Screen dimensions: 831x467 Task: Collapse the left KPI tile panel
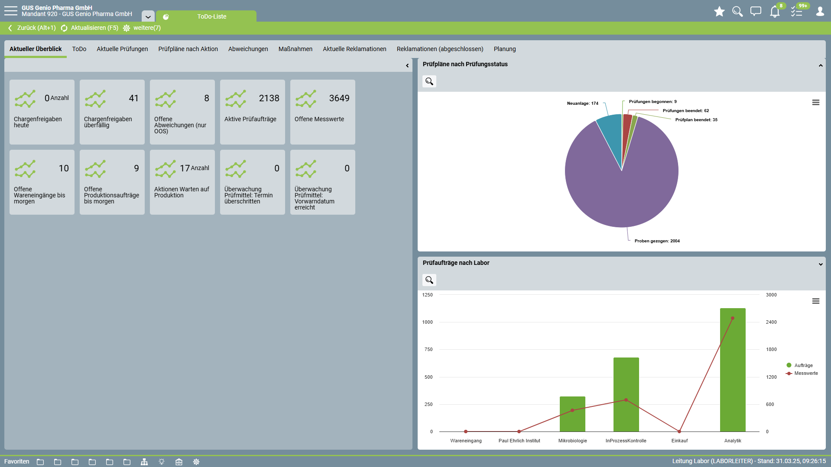coord(407,66)
